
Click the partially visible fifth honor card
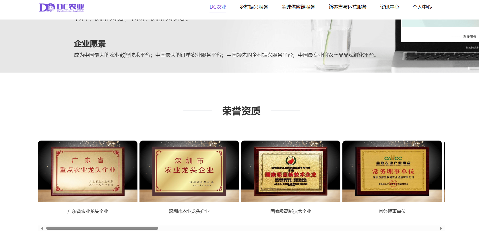(x=445, y=171)
